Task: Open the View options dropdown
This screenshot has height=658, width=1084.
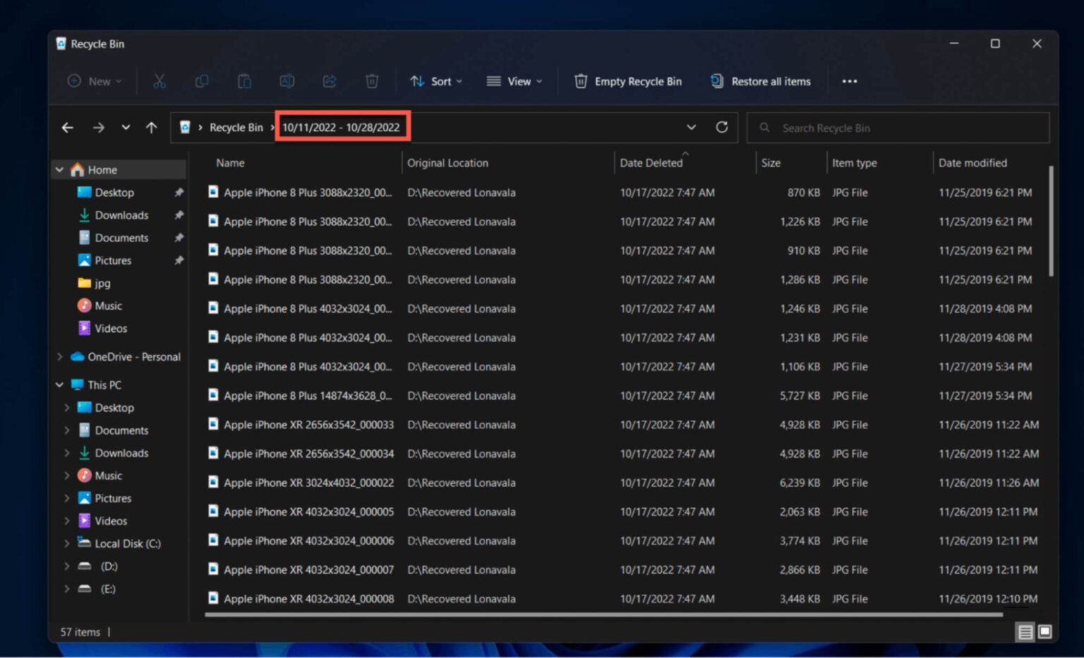Action: click(514, 81)
